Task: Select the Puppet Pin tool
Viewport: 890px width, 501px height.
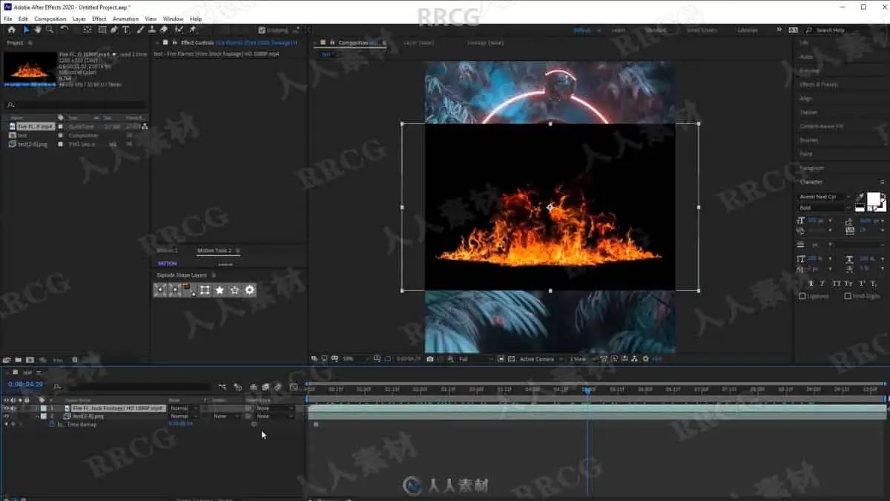Action: point(193,30)
